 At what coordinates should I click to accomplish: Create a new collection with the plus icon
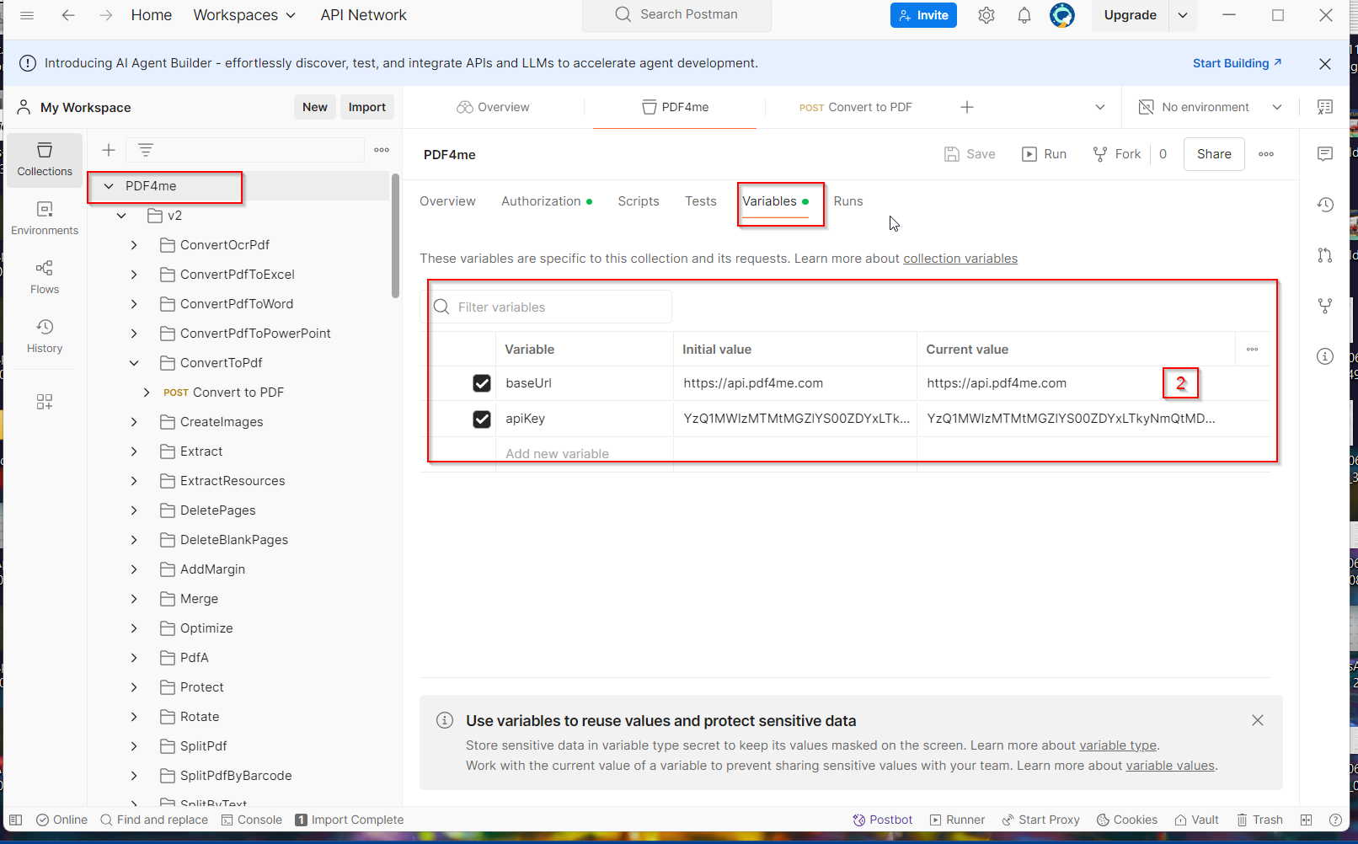click(x=109, y=150)
